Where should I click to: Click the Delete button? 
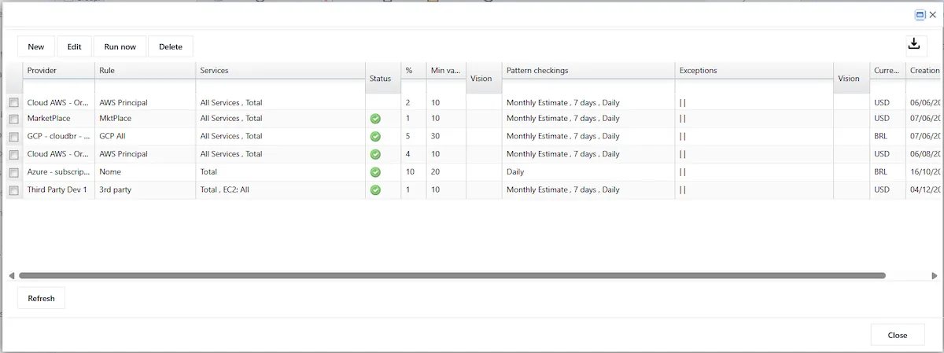click(171, 46)
